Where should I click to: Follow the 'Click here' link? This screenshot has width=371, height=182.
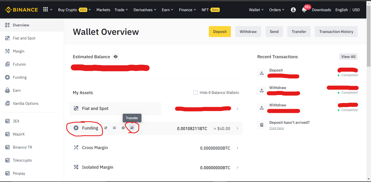point(276,128)
